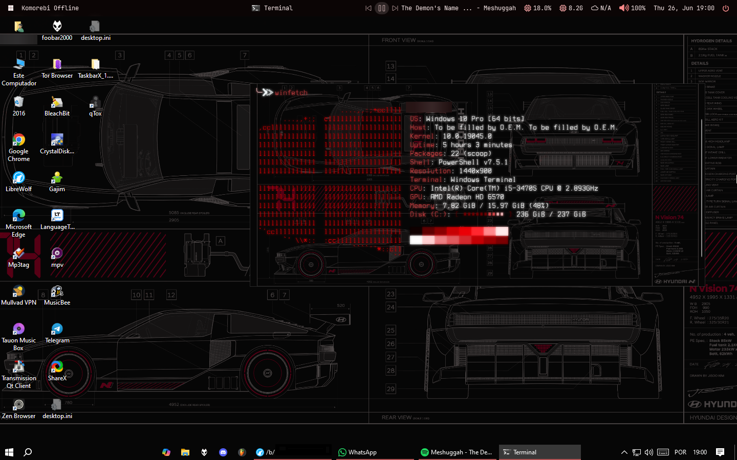737x460 pixels.
Task: Skip to previous track in top bar
Action: tap(368, 8)
